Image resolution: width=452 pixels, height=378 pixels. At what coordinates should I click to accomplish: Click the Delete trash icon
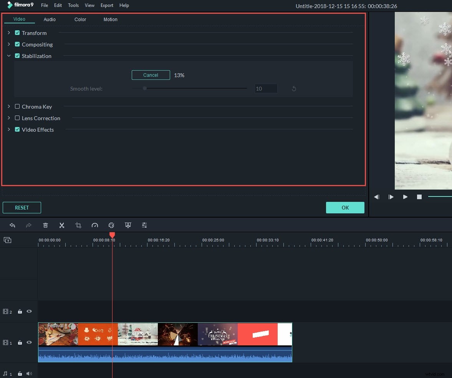click(x=45, y=225)
